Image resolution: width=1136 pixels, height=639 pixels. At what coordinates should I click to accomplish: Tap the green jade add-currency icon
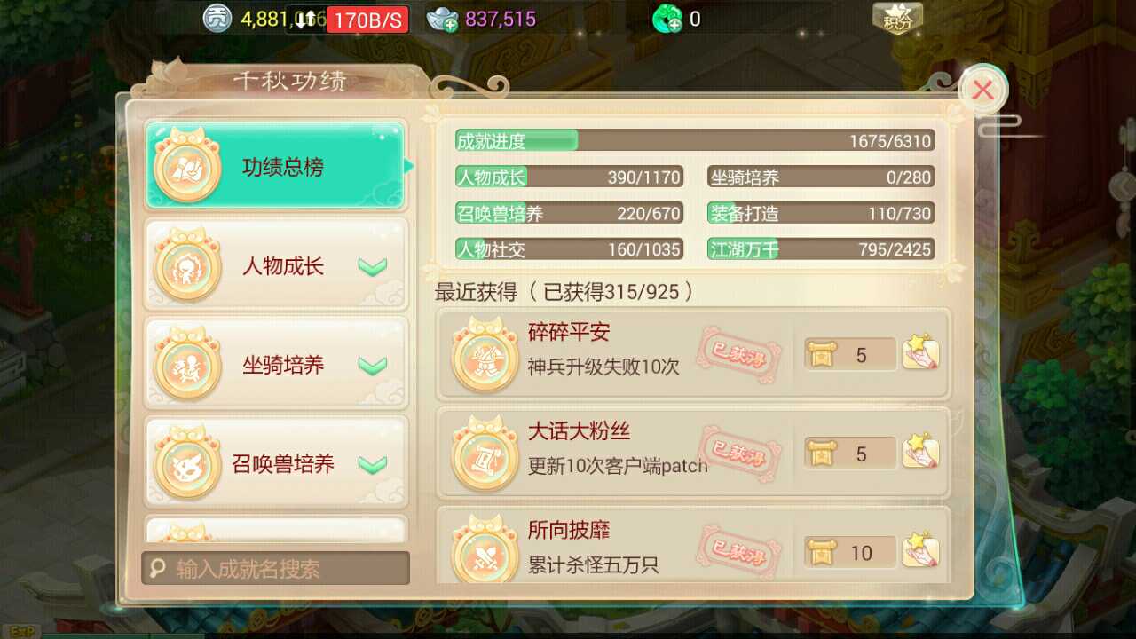[x=667, y=19]
